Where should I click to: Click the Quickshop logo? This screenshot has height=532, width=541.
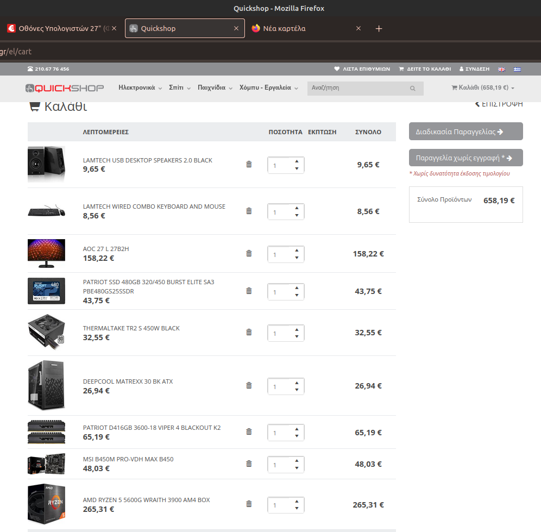click(x=65, y=88)
